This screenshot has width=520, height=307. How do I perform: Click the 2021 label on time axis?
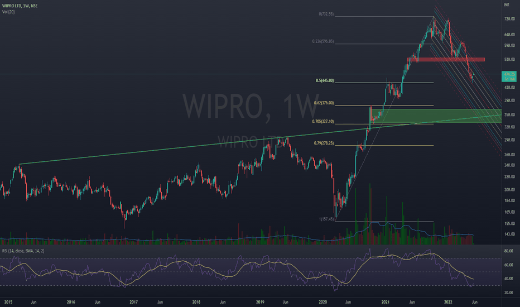pyautogui.click(x=386, y=302)
